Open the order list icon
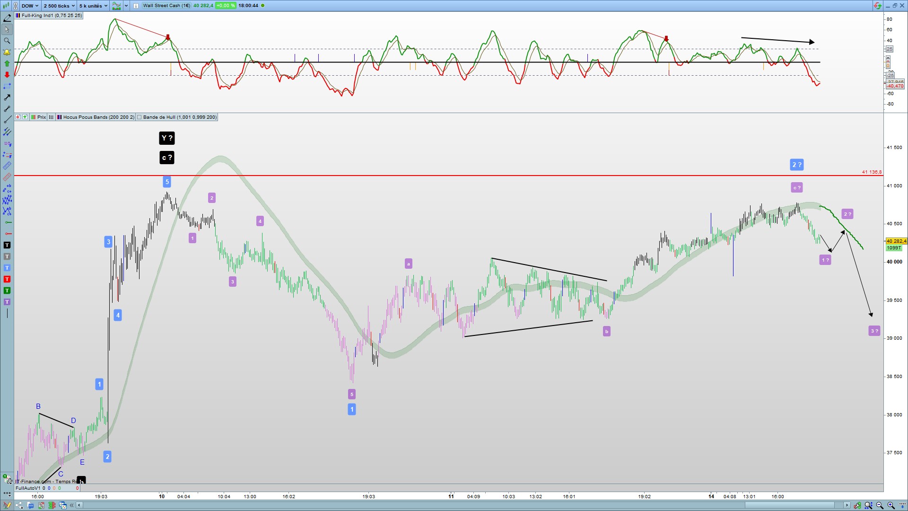This screenshot has height=511, width=908. point(41,505)
